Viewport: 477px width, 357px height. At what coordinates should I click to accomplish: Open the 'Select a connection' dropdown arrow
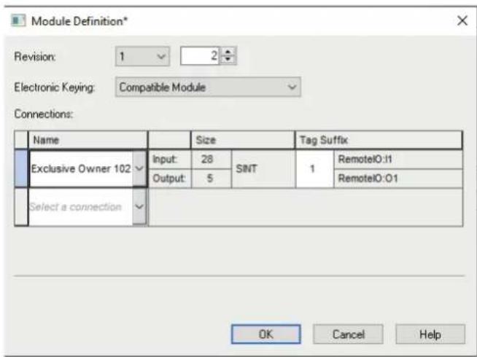click(x=139, y=207)
